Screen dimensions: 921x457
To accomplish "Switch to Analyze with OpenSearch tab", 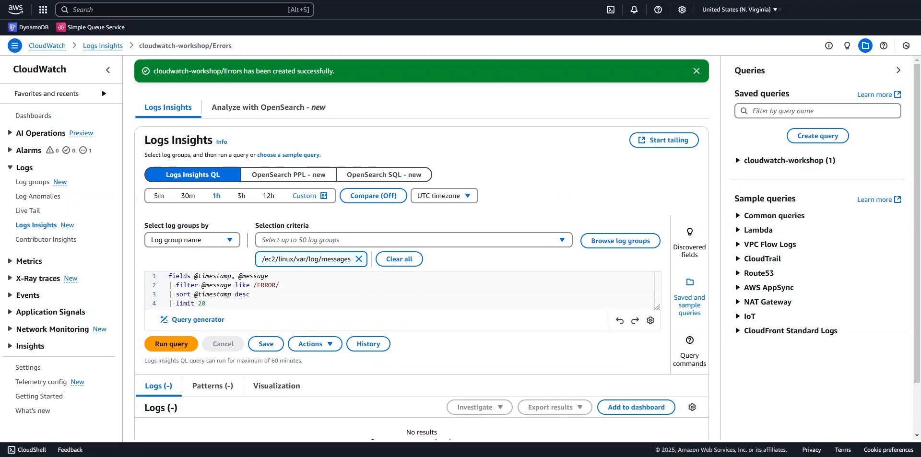I will (x=268, y=107).
